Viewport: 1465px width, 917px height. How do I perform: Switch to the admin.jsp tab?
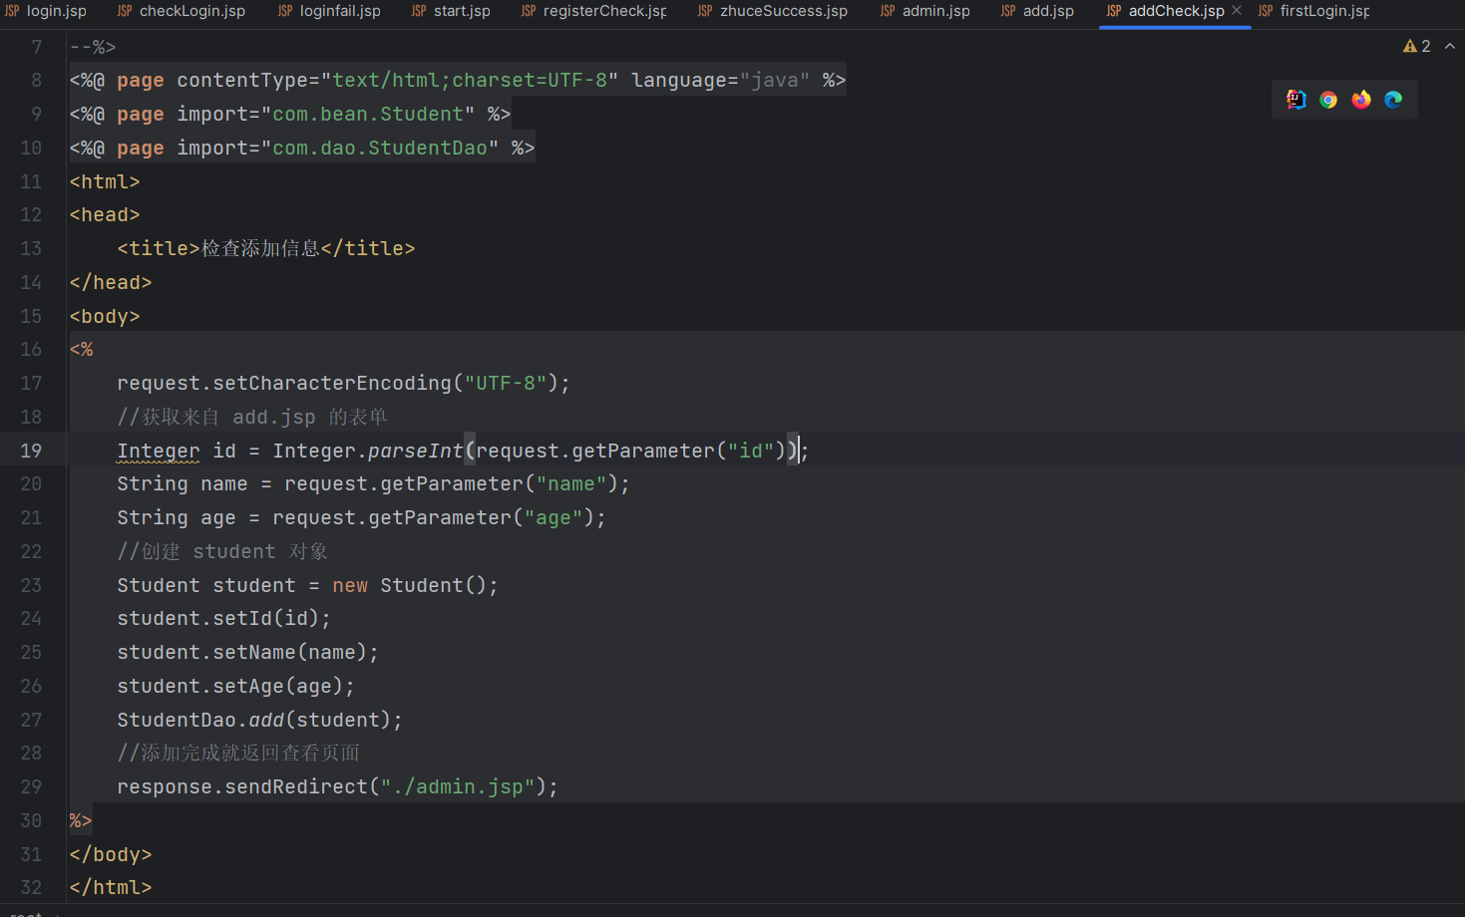pyautogui.click(x=924, y=11)
